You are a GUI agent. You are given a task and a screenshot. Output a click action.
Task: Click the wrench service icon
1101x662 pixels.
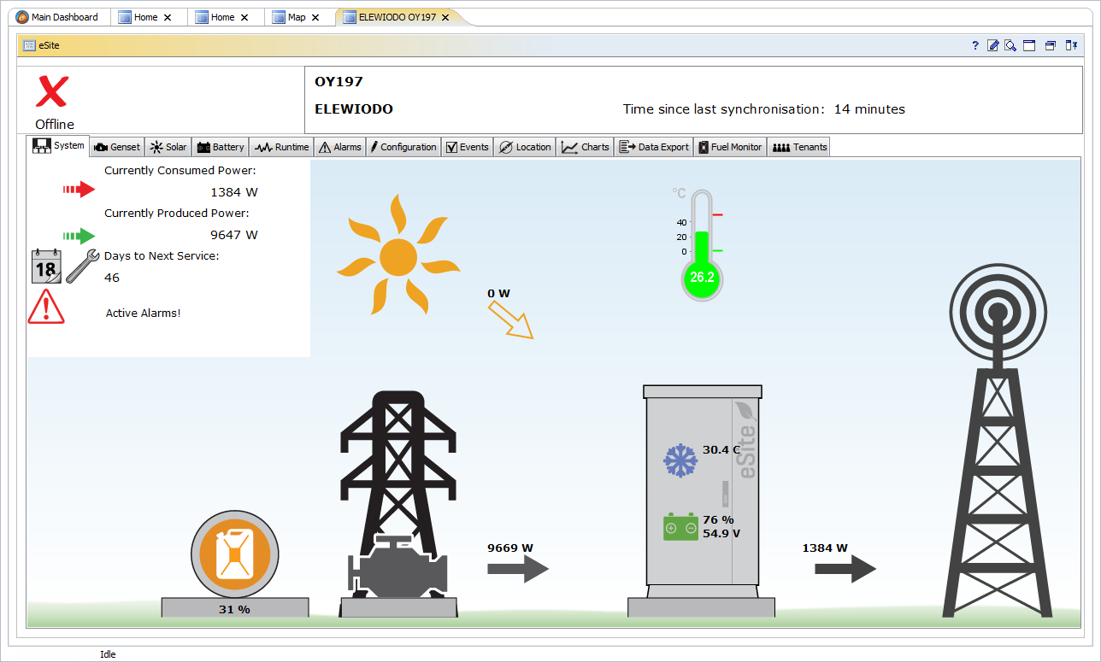[82, 267]
